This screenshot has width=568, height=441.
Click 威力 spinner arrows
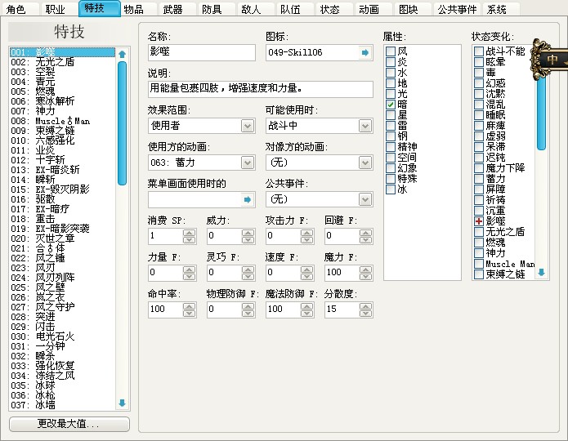pos(248,237)
